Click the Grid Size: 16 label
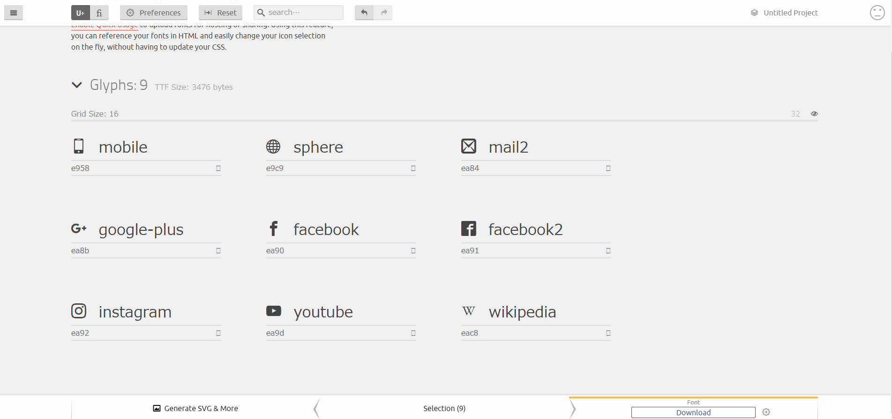Viewport: 892px width, 419px height. (x=95, y=114)
